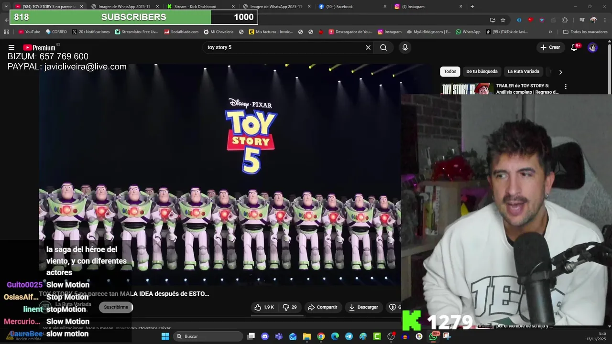Open Telegram from the taskbar
This screenshot has width=612, height=344.
pos(349,336)
